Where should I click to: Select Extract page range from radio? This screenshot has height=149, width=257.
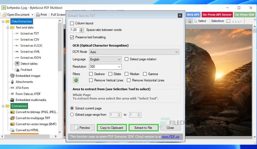pyautogui.click(x=72, y=115)
